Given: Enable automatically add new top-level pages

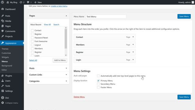Looking at the screenshot, I should click(x=98, y=76).
